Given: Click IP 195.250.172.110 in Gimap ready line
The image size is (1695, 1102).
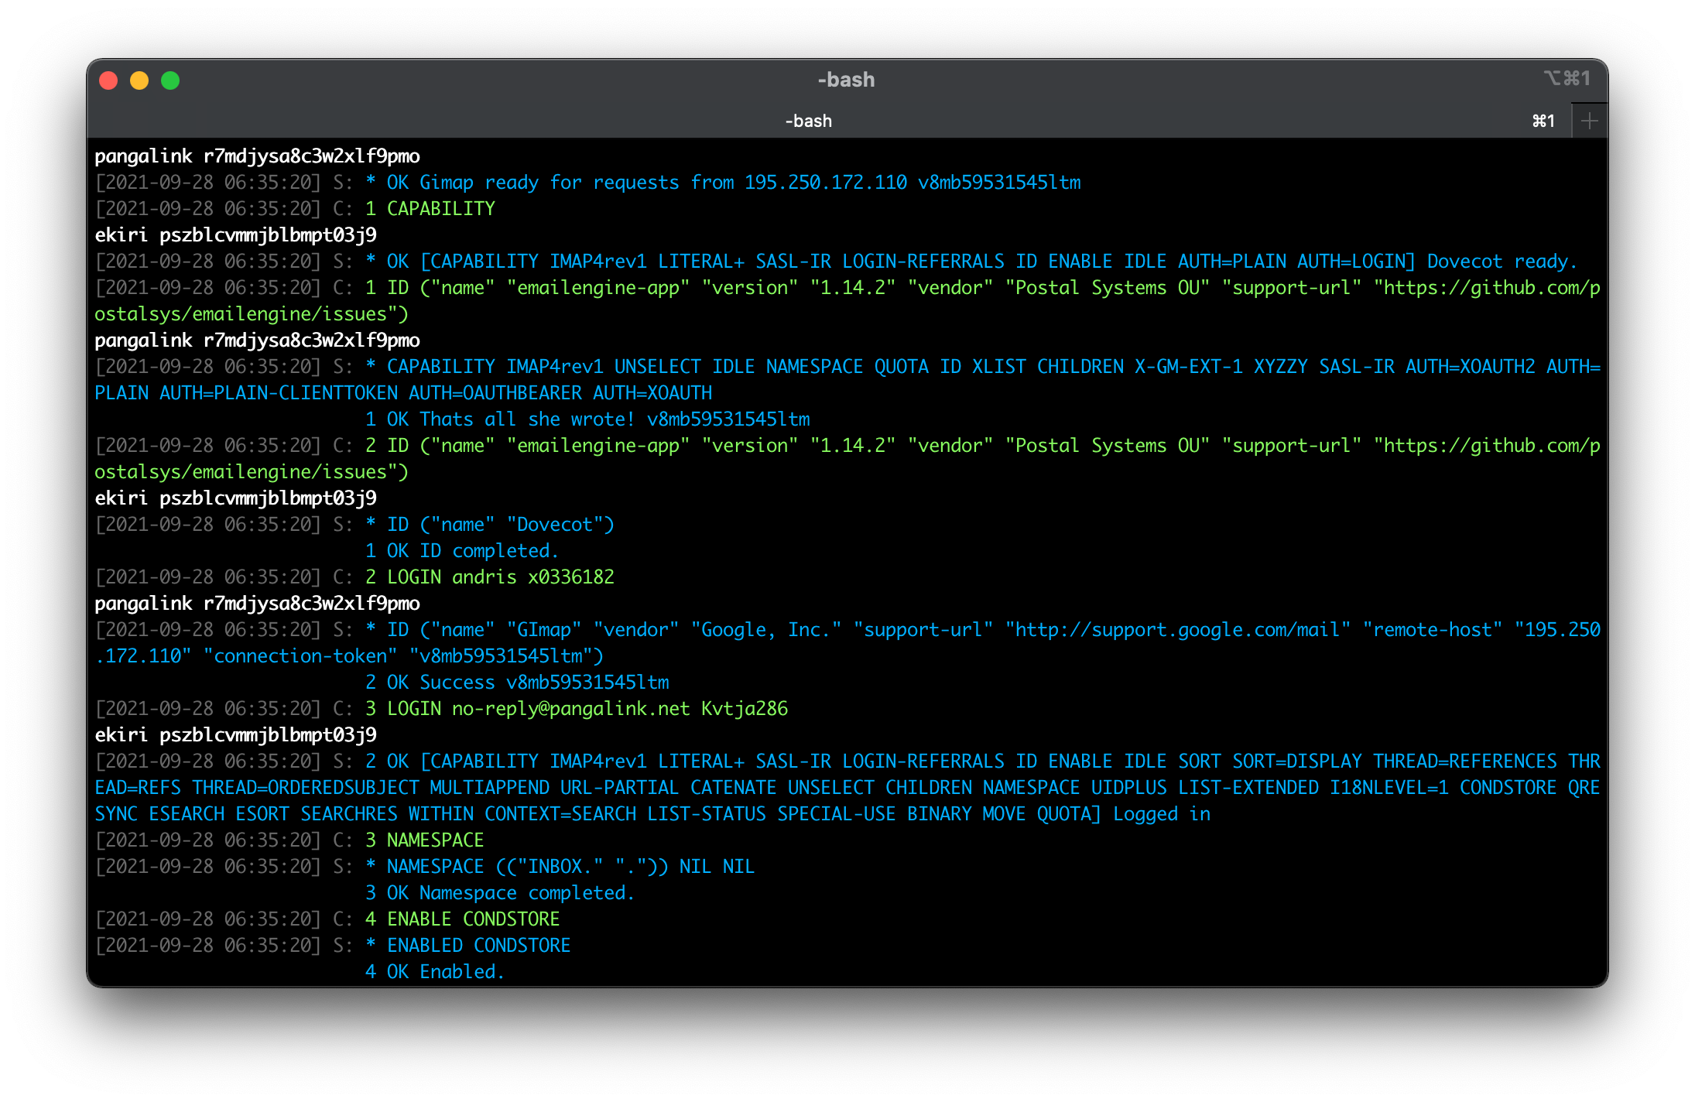Looking at the screenshot, I should (x=825, y=183).
